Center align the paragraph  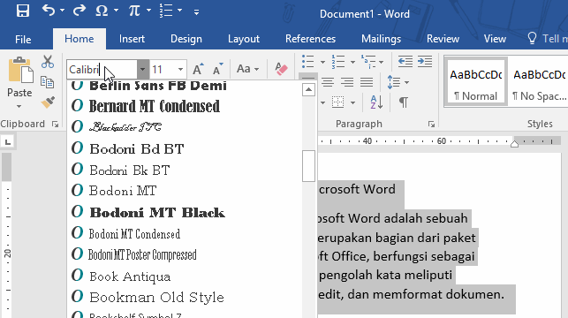(328, 82)
